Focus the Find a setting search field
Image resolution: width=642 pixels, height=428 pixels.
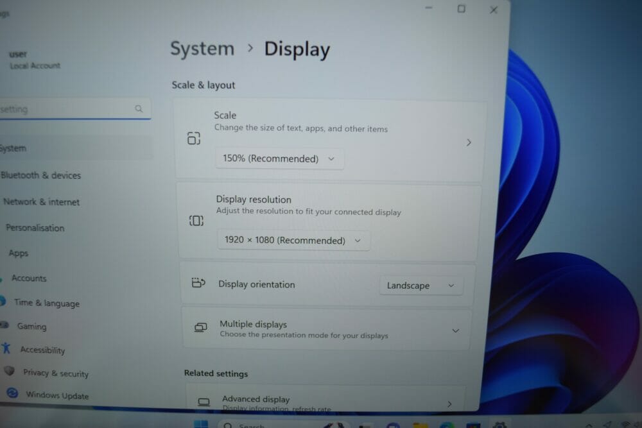pyautogui.click(x=74, y=109)
